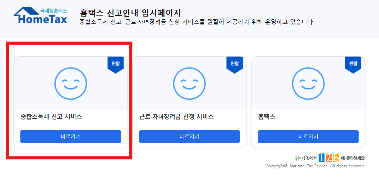379x186 pixels.
Task: Click the 원활 badge on 홈택스 card
Action: (x=353, y=64)
